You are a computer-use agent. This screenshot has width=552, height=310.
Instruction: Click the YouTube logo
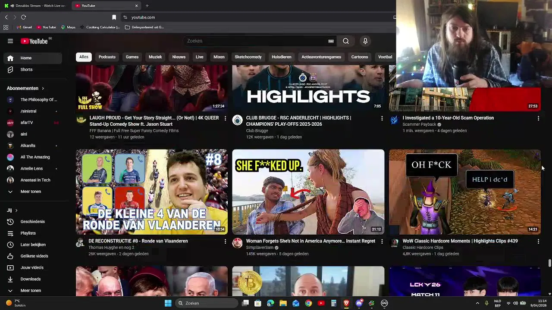34,41
